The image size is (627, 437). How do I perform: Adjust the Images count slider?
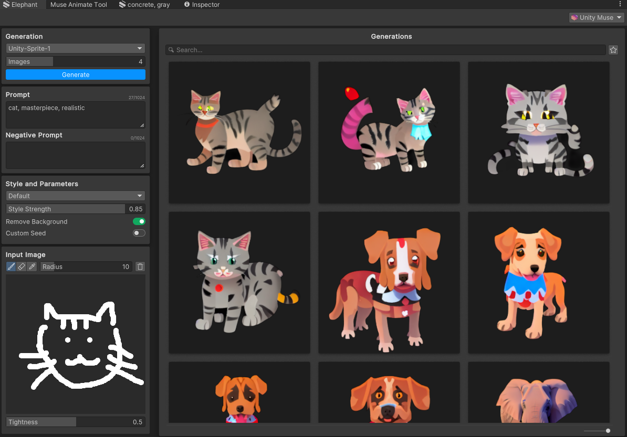[x=76, y=61]
